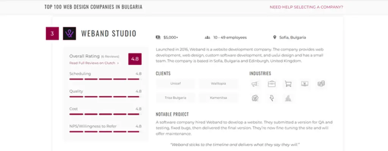Select the briefcase business services icon
This screenshot has width=388, height=151.
coord(271,84)
